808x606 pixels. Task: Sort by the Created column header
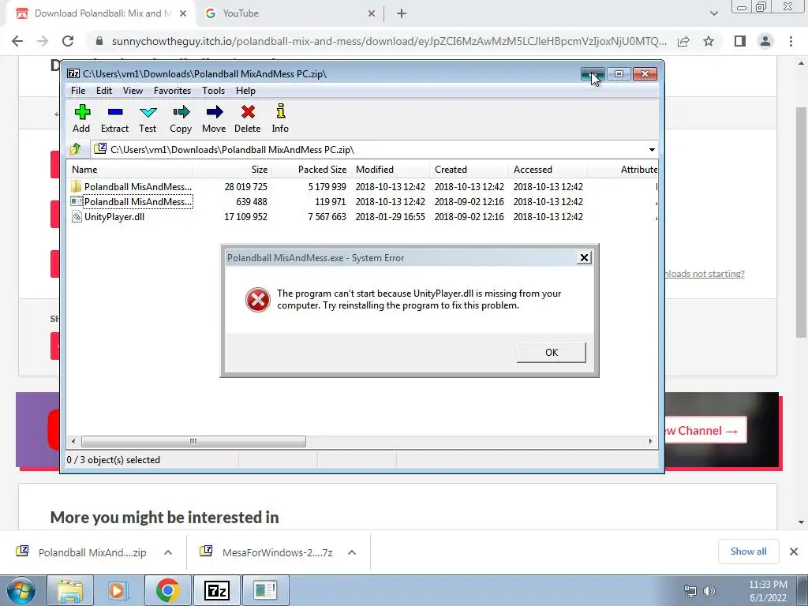tap(469, 170)
